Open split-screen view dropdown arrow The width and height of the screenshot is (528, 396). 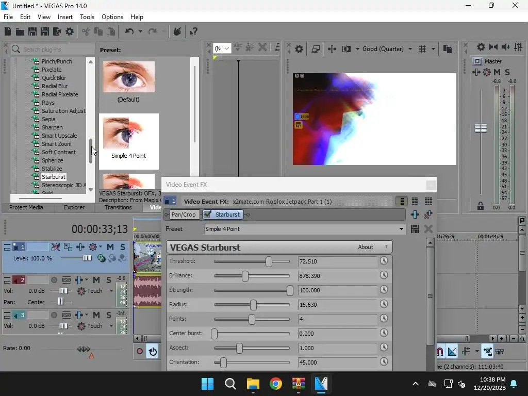click(x=357, y=49)
